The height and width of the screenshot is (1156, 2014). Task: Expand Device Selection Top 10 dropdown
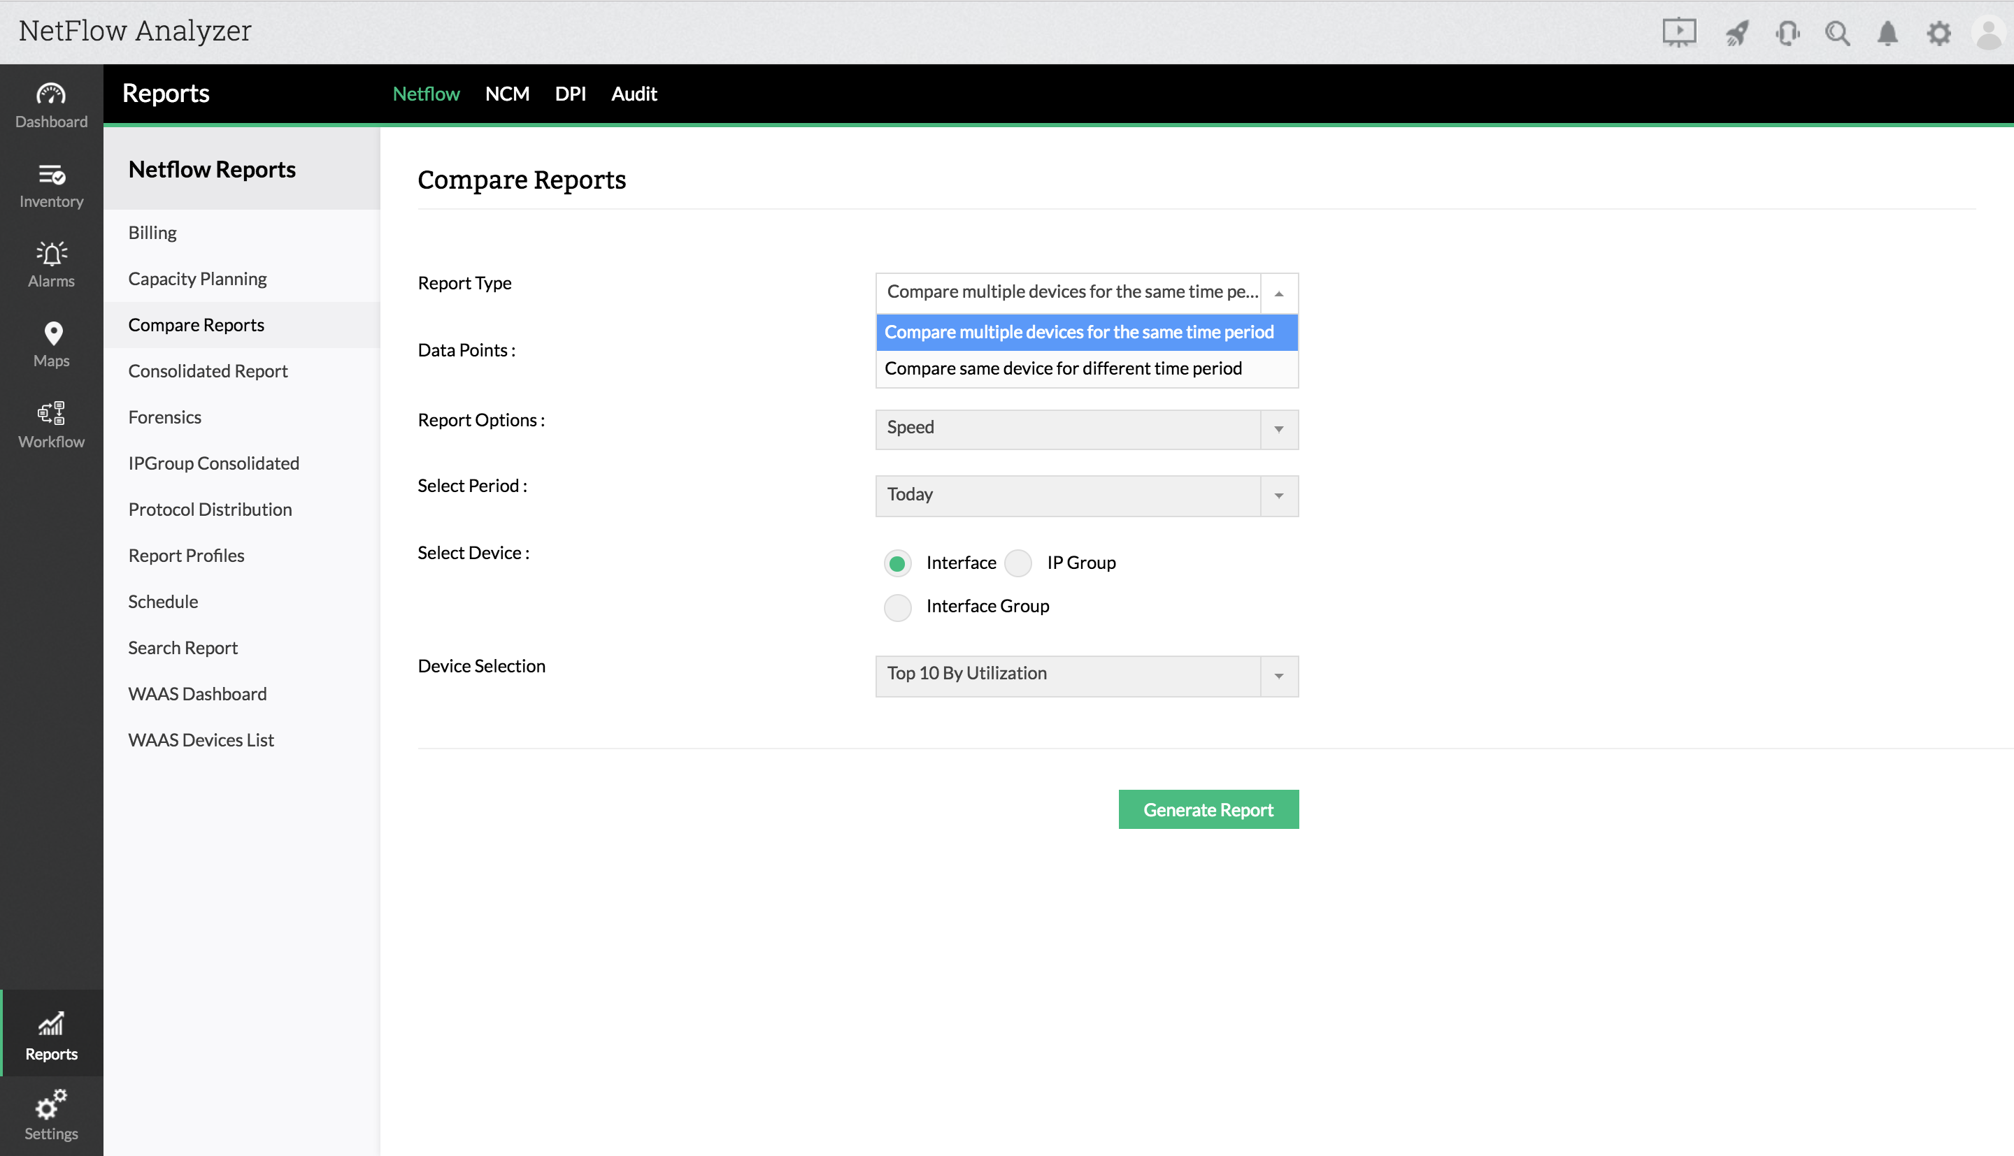click(x=1087, y=675)
